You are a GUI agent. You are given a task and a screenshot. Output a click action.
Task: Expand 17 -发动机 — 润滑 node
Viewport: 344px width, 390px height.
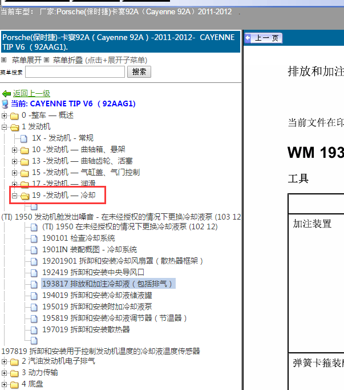[x=14, y=184]
